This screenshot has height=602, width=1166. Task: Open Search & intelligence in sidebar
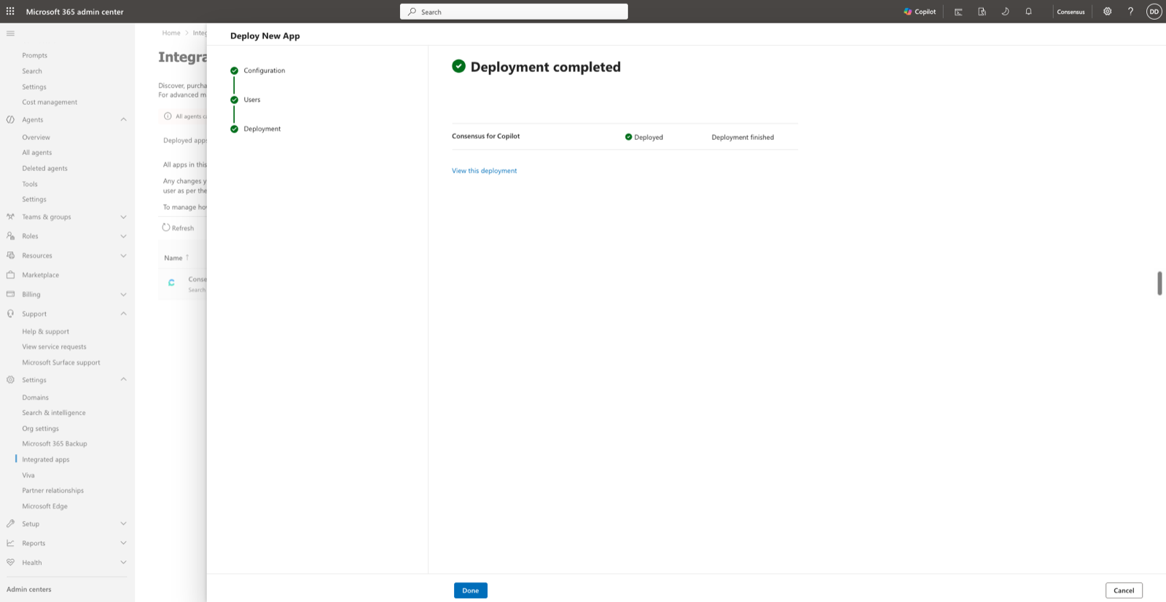pos(54,413)
